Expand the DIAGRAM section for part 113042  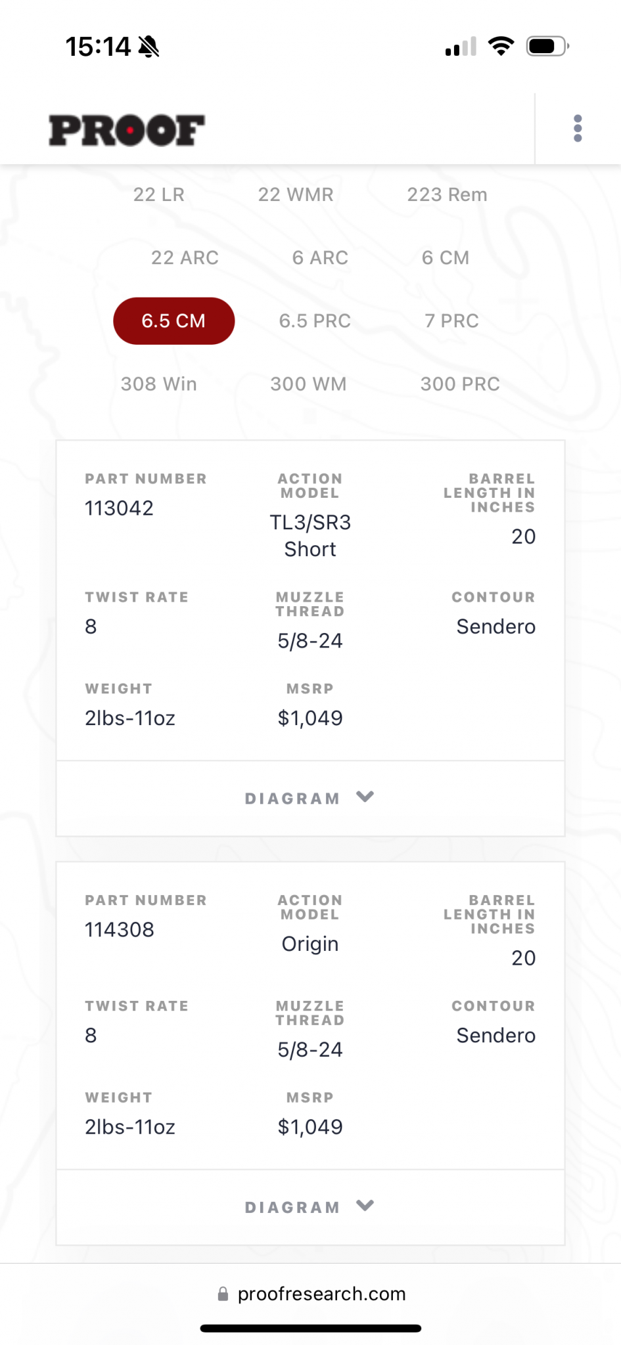(310, 799)
